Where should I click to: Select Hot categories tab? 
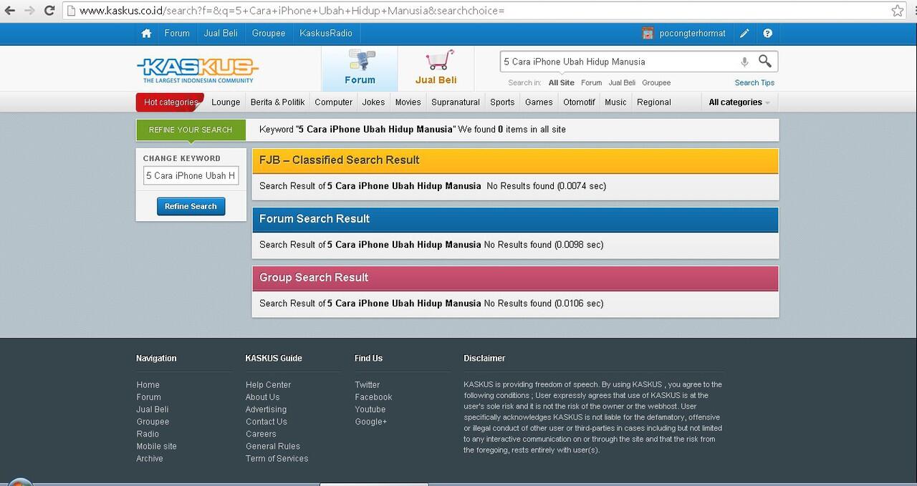click(x=171, y=102)
